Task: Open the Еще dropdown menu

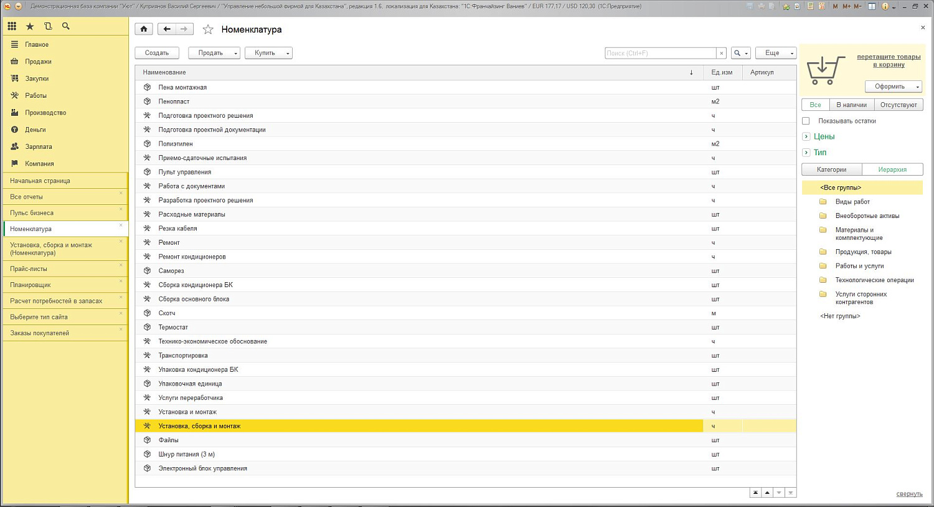Action: (x=775, y=53)
